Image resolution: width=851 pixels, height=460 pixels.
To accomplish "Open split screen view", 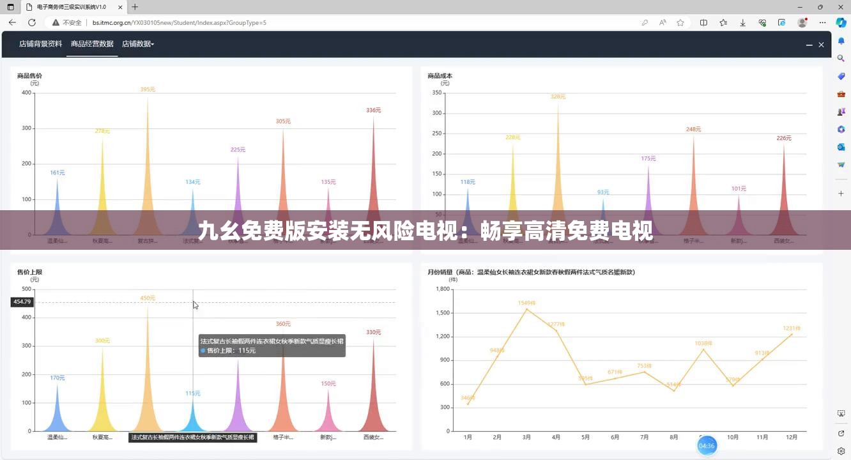I will [703, 22].
